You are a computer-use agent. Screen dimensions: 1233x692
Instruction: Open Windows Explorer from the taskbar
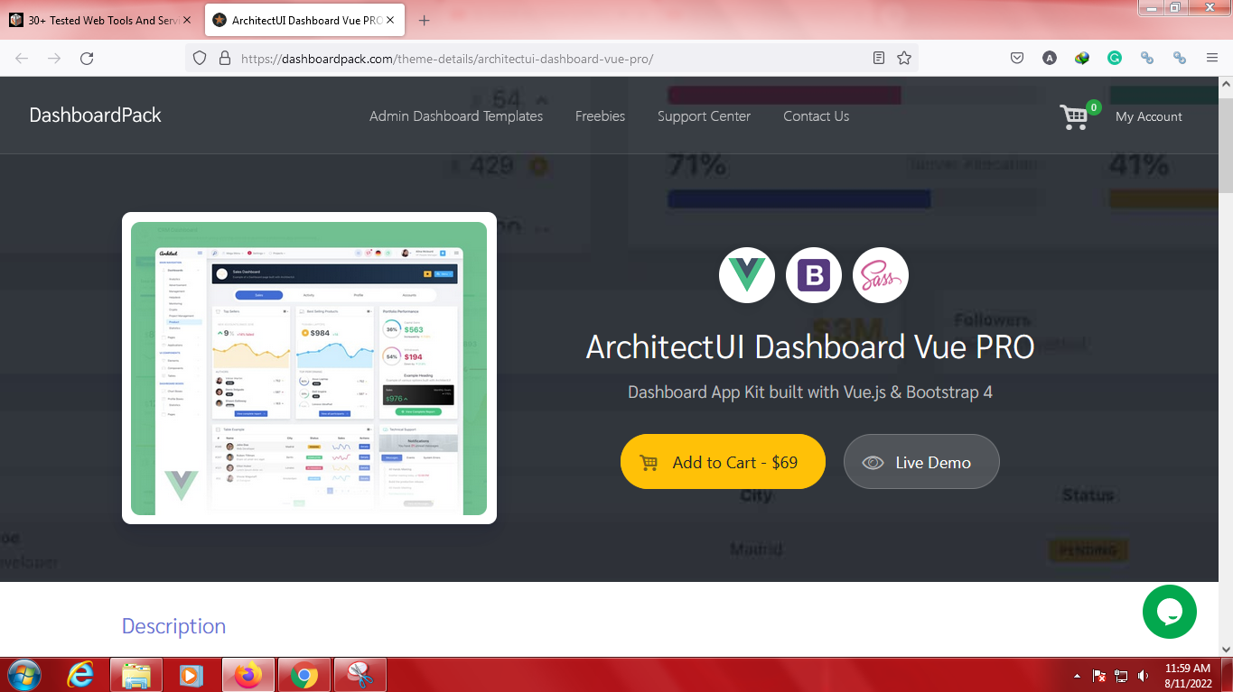click(x=136, y=675)
